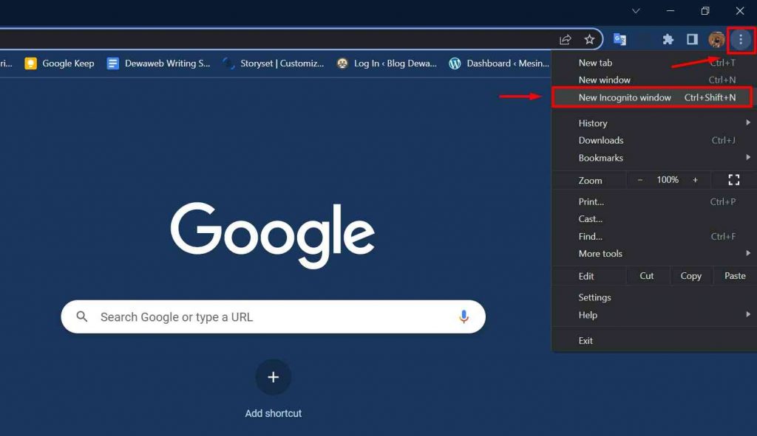
Task: Click the 100% zoom level value
Action: (668, 180)
